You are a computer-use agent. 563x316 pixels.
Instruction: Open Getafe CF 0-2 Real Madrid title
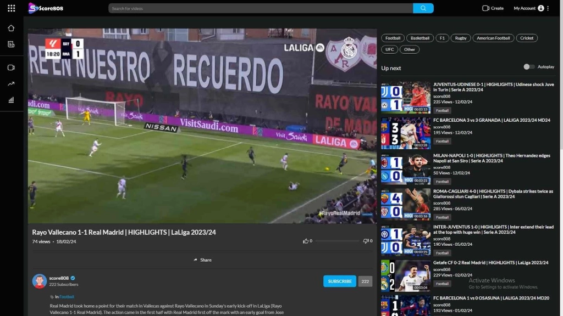coord(490,263)
